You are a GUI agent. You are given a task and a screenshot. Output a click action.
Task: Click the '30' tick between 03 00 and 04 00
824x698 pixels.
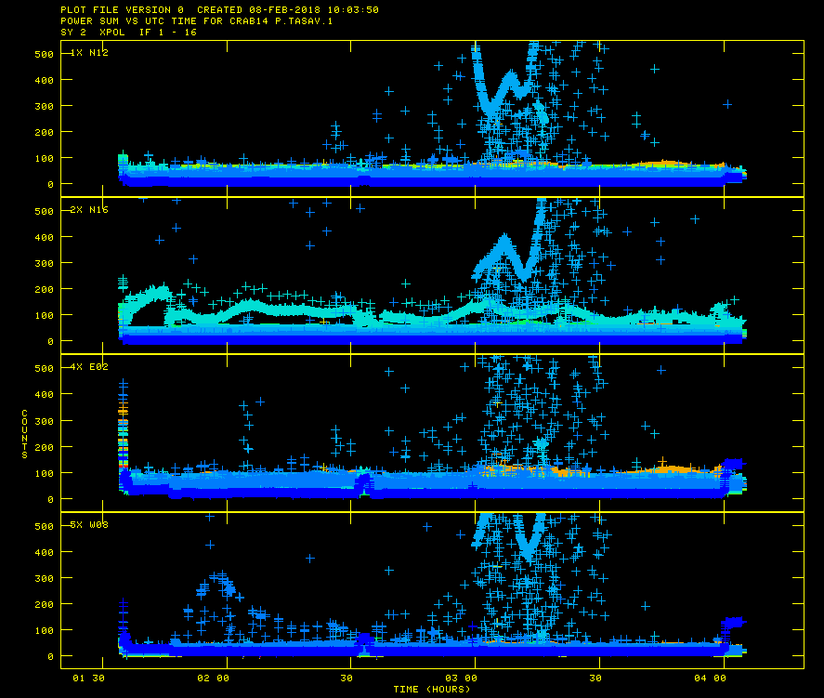click(600, 678)
